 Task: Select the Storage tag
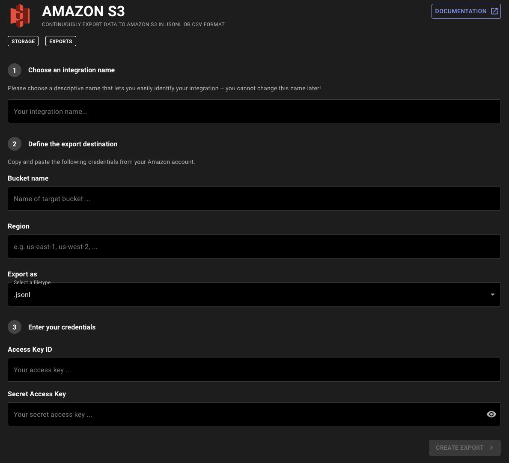[23, 42]
